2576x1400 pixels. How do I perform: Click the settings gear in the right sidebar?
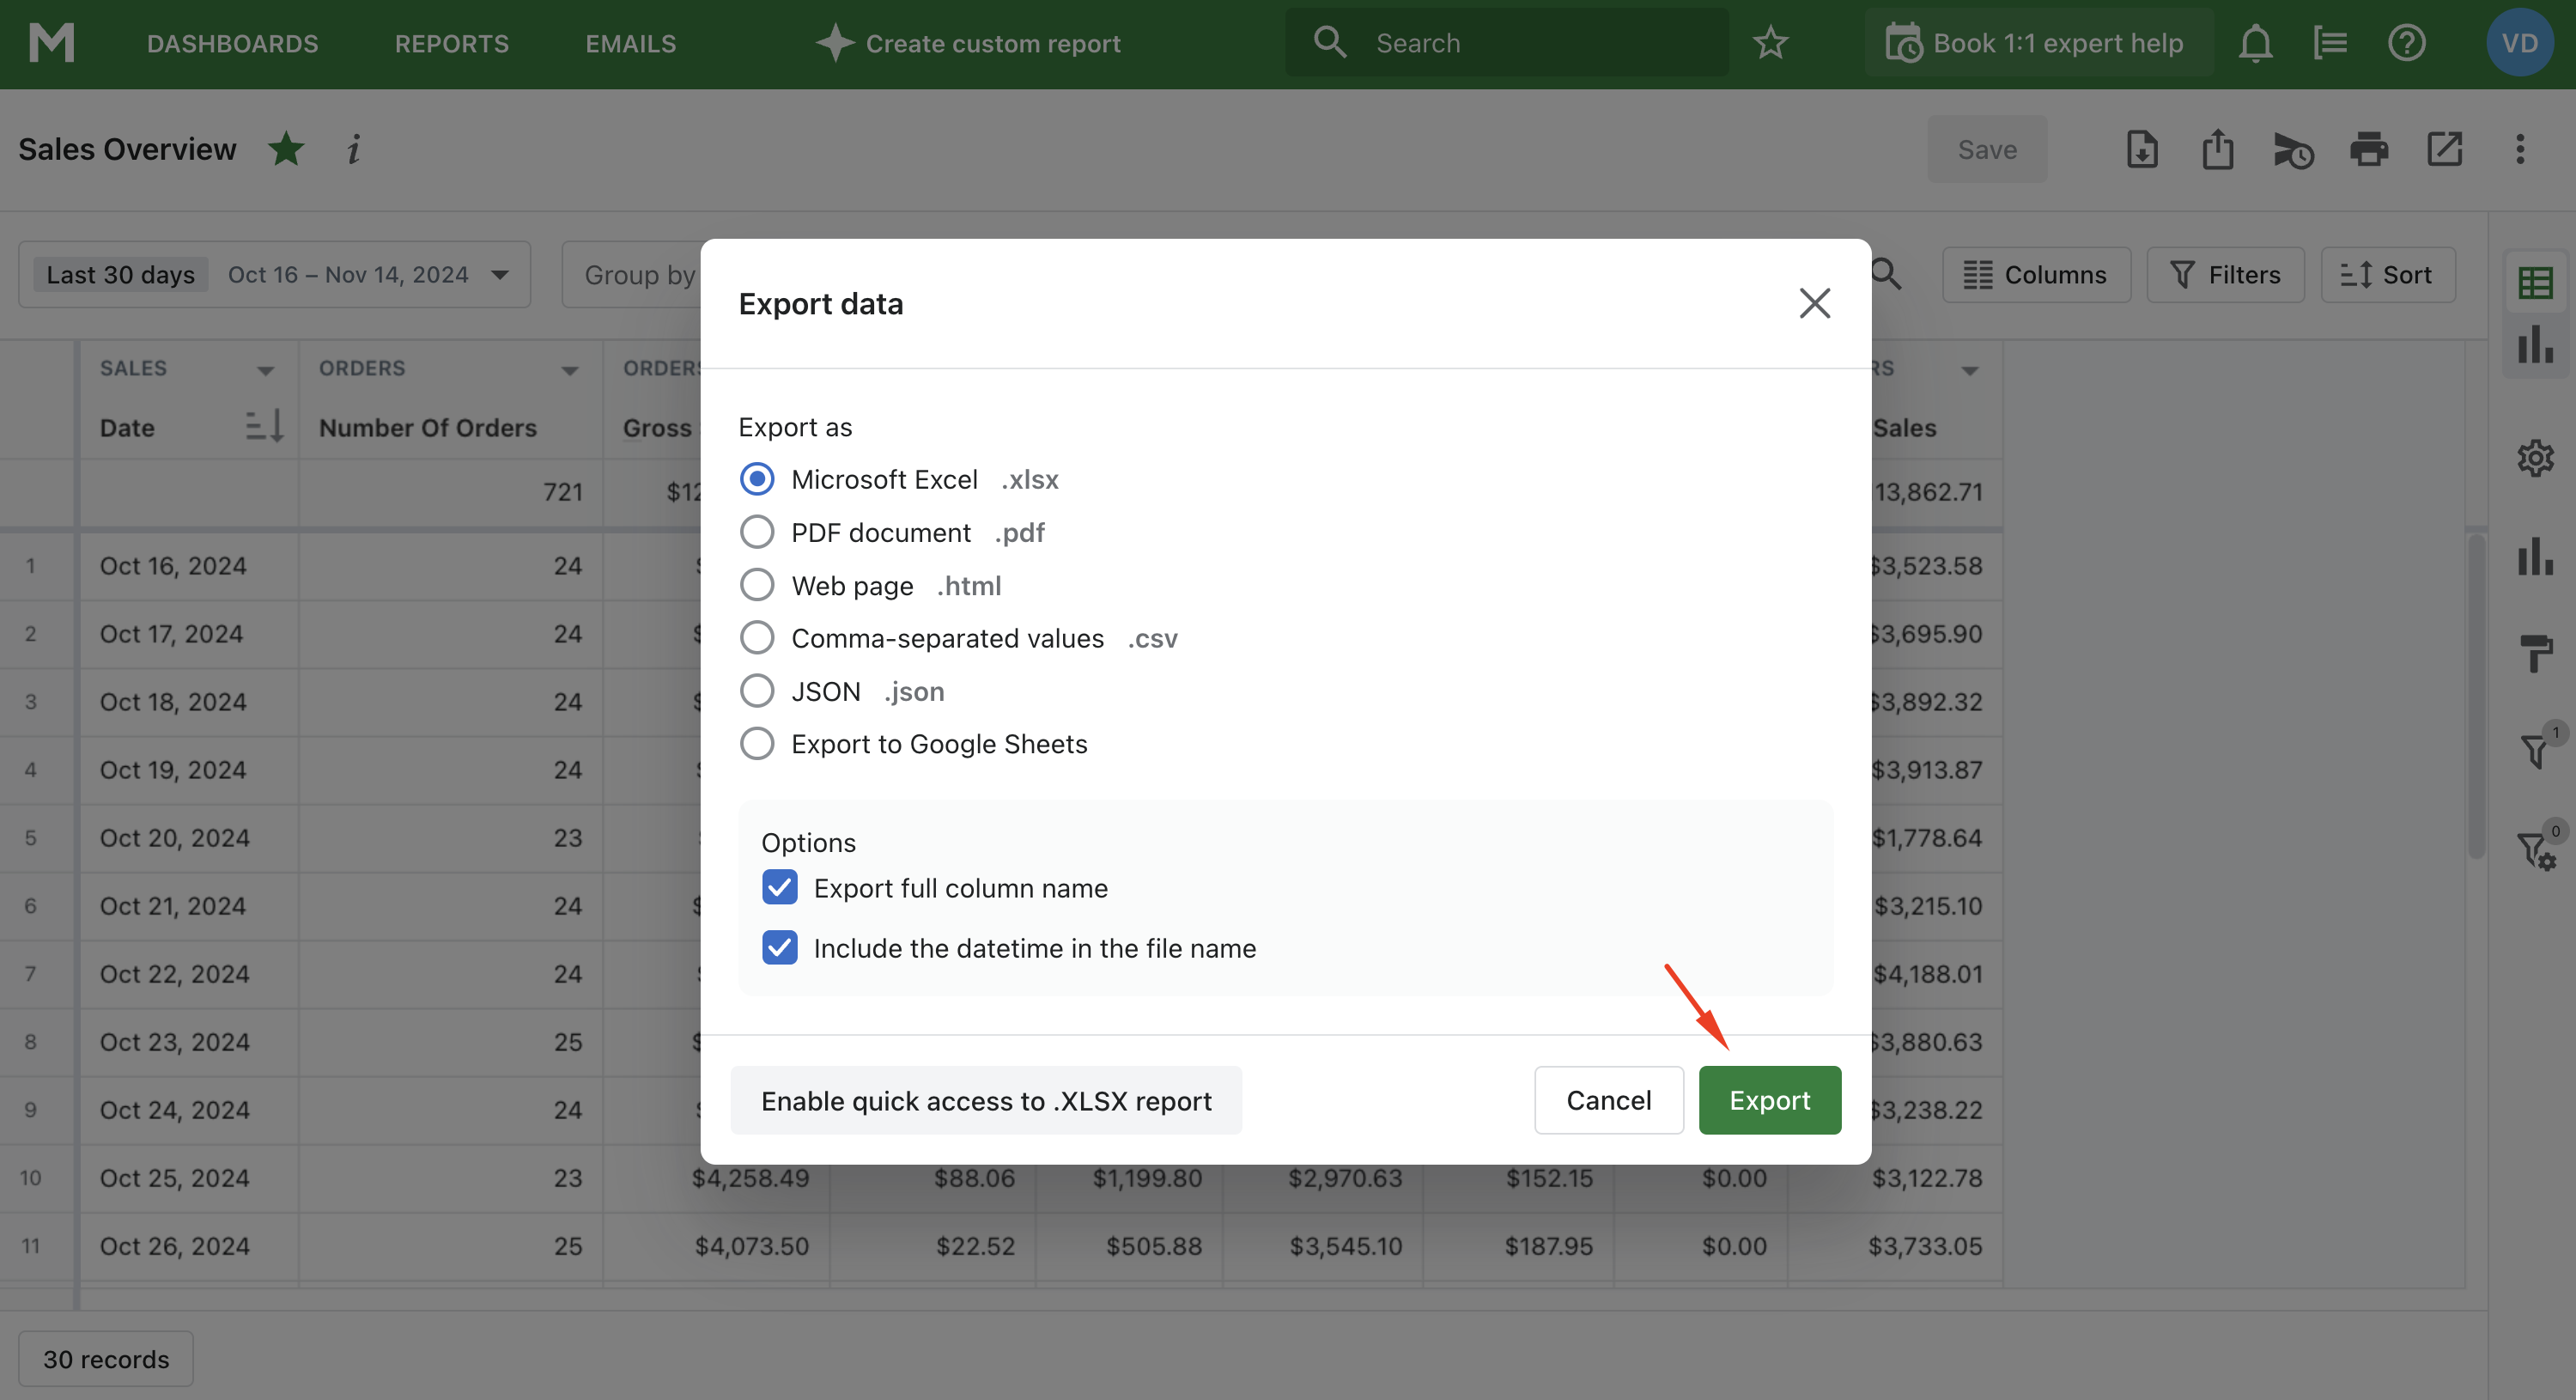point(2535,458)
